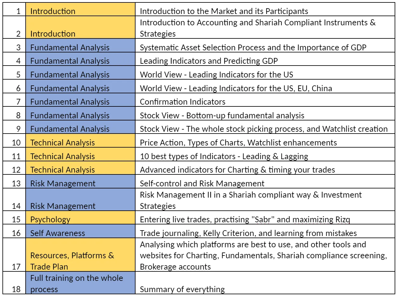Select 'Systematic Asset Selection Process' cell
398x297 pixels.
coord(253,48)
